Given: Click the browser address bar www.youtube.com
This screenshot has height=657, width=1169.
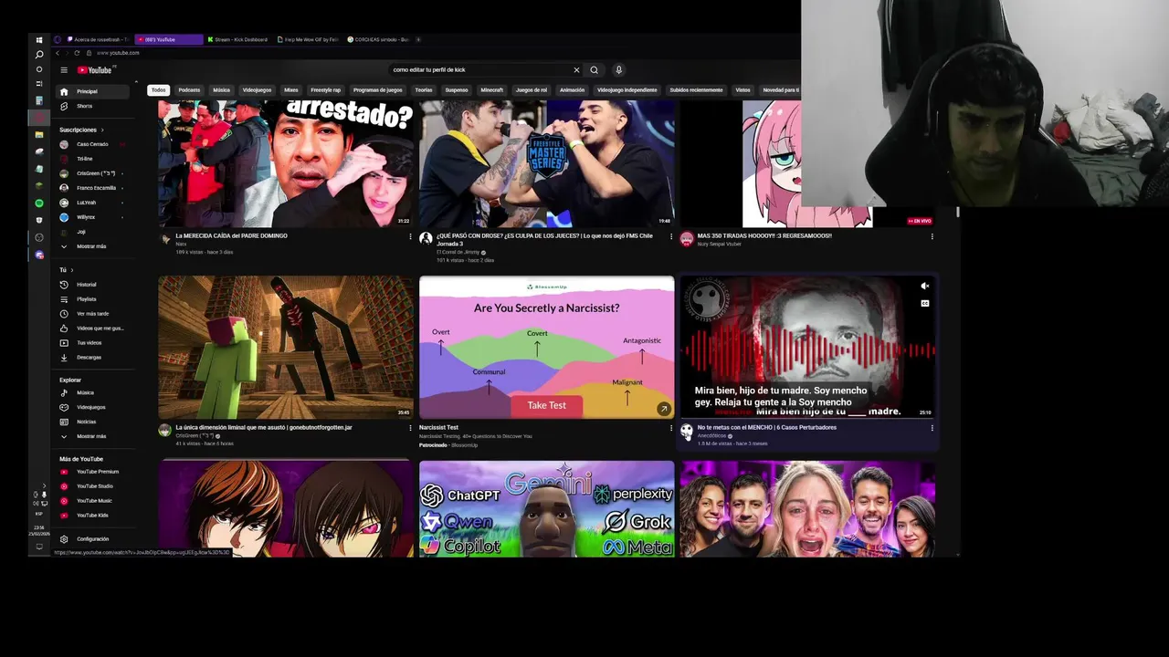Looking at the screenshot, I should tap(118, 53).
